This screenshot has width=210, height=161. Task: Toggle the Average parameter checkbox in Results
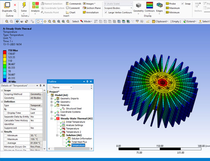click(5, 143)
